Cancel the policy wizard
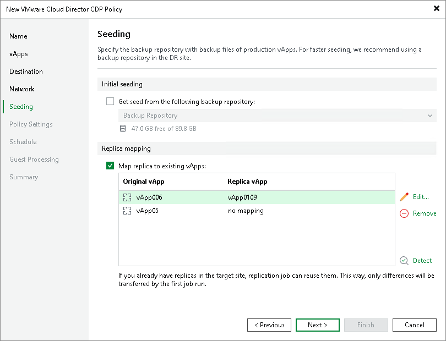 pos(415,325)
